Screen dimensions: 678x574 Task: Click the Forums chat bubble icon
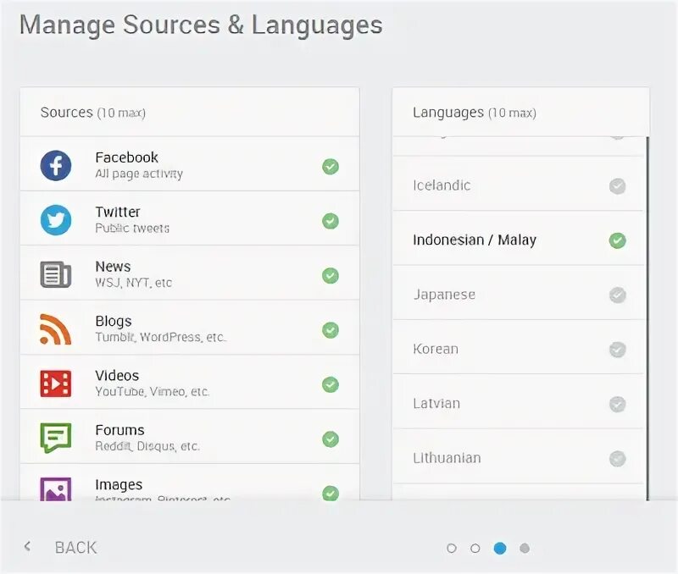(56, 438)
